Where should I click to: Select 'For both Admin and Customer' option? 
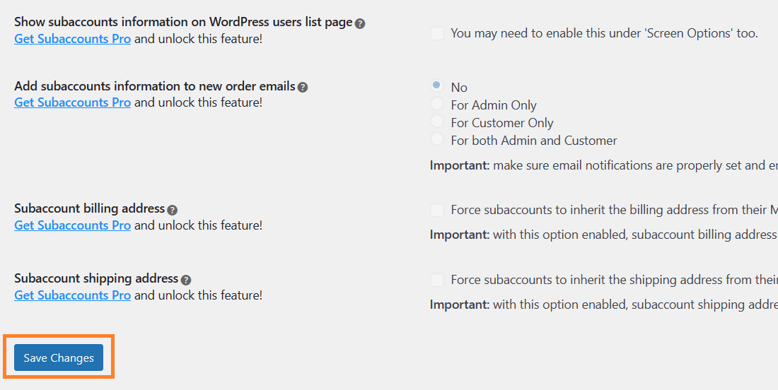click(436, 138)
